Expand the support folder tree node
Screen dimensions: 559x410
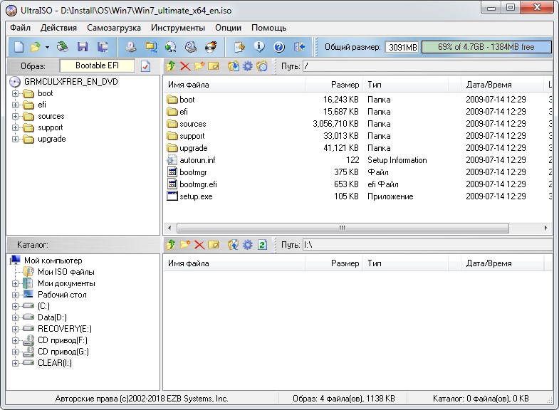tap(16, 128)
